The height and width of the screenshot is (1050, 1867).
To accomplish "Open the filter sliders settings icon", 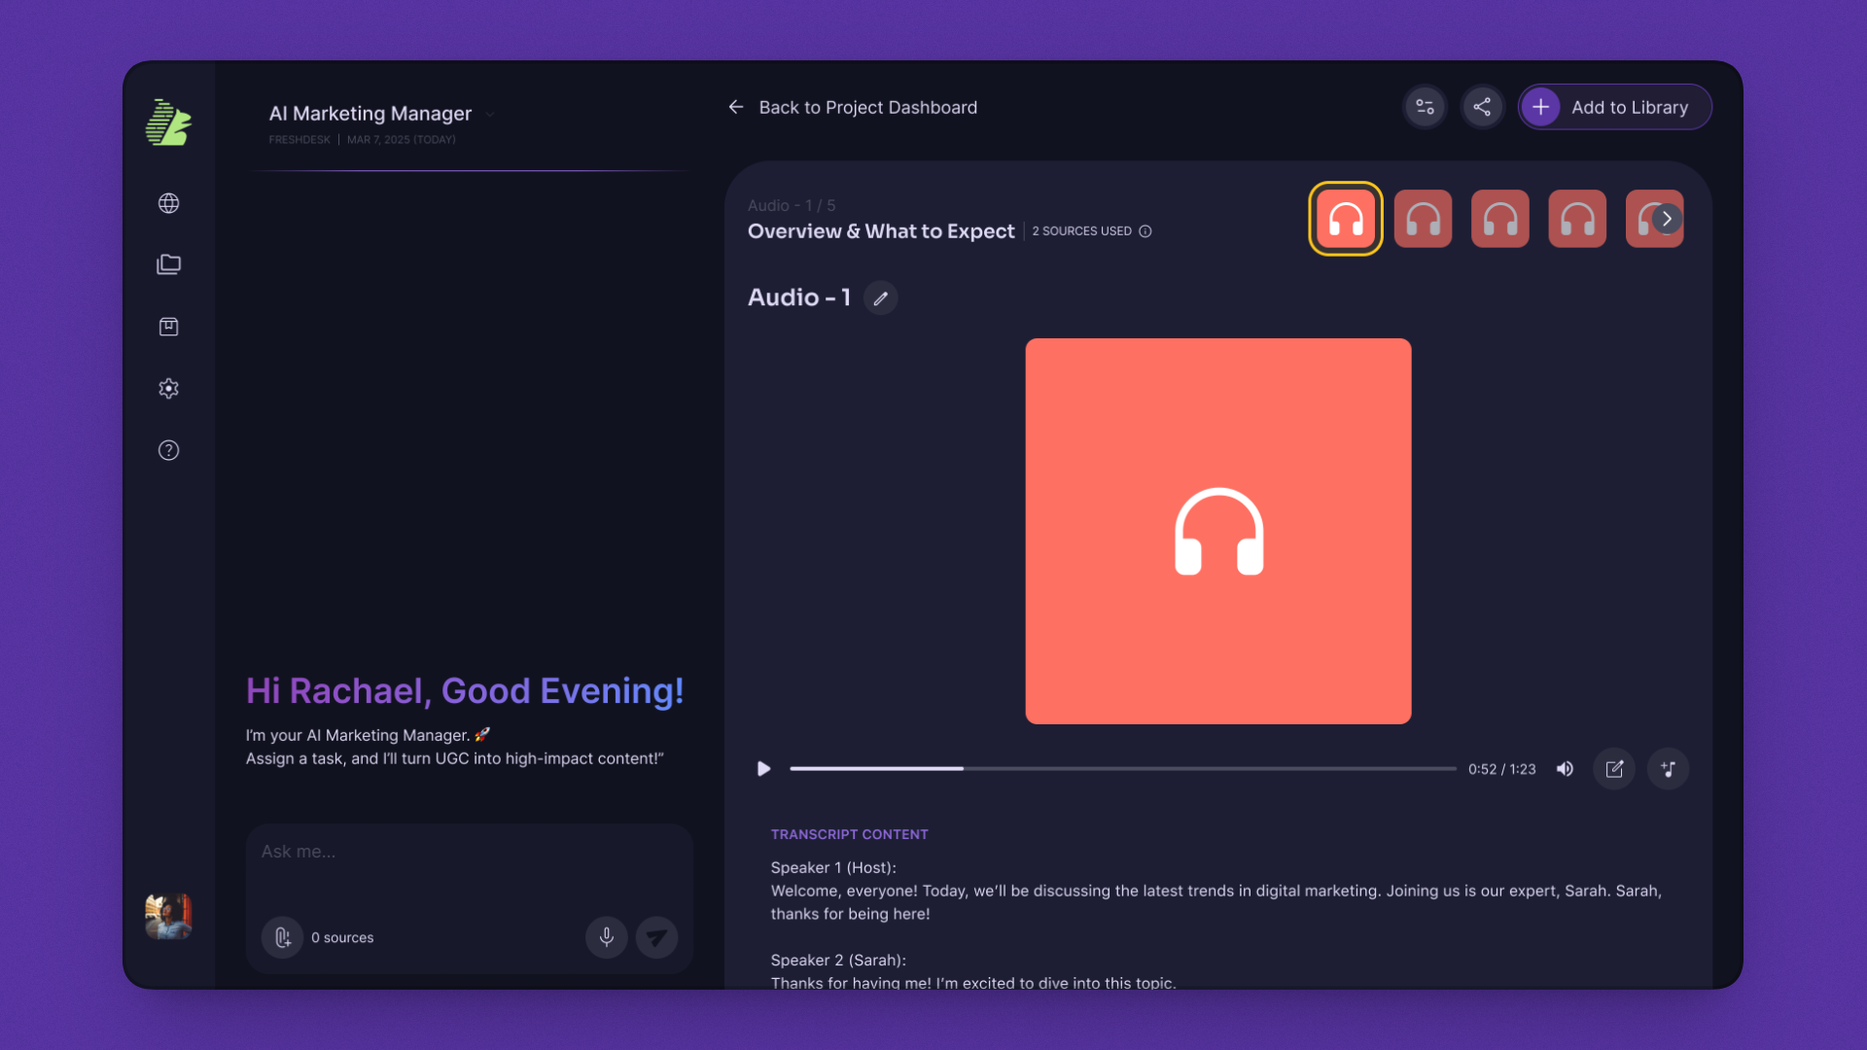I will (x=1425, y=107).
